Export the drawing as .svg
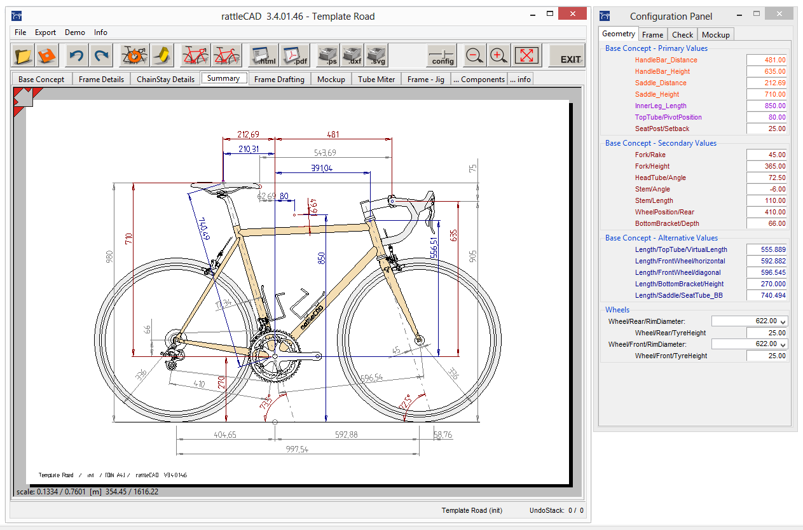Screen dimensions: 803x530 (376, 55)
